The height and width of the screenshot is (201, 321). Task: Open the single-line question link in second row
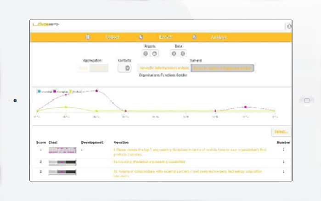[149, 162]
